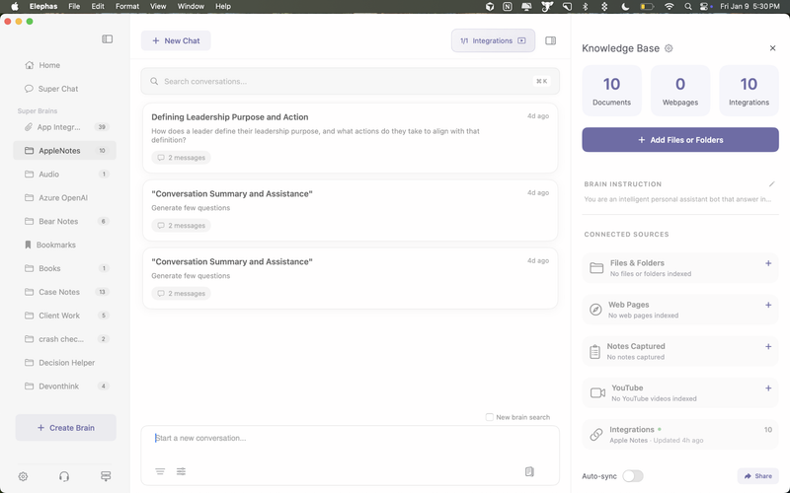
Task: Select the Client Work brain
Action: coord(64,316)
